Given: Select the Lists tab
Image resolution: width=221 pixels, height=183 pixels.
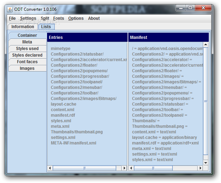Looking at the screenshot, I should point(46,27).
